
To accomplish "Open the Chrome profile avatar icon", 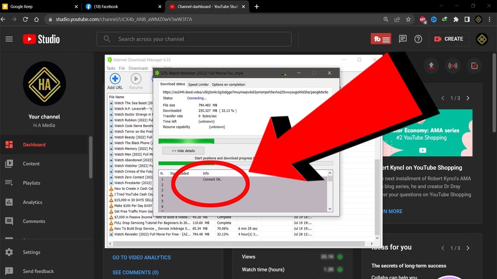I will tap(478, 19).
